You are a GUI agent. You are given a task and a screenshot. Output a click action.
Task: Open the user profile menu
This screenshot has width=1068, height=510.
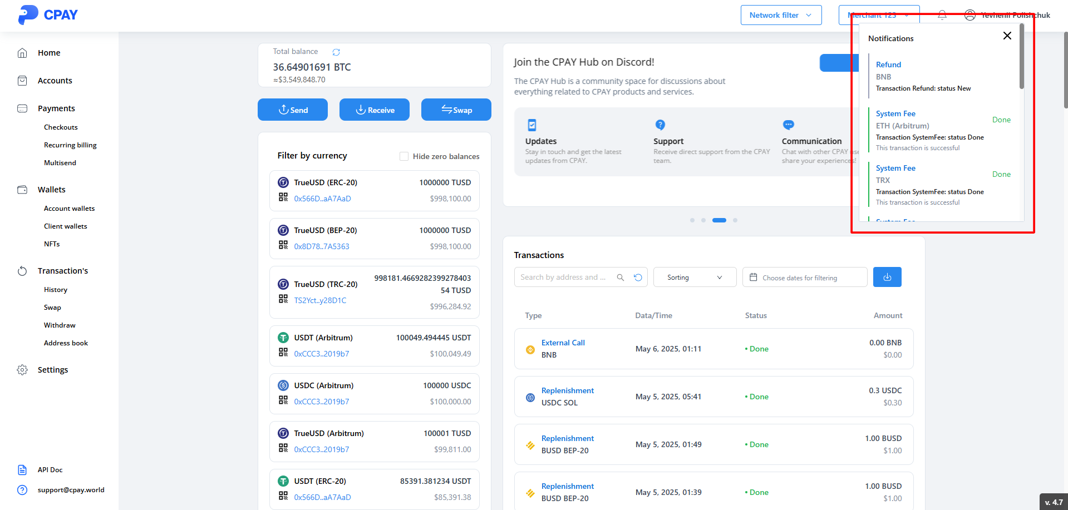pyautogui.click(x=1007, y=15)
